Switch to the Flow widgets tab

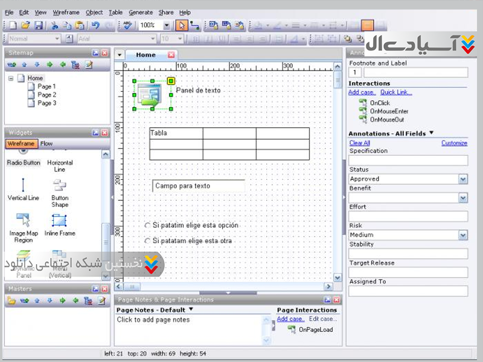pyautogui.click(x=46, y=144)
